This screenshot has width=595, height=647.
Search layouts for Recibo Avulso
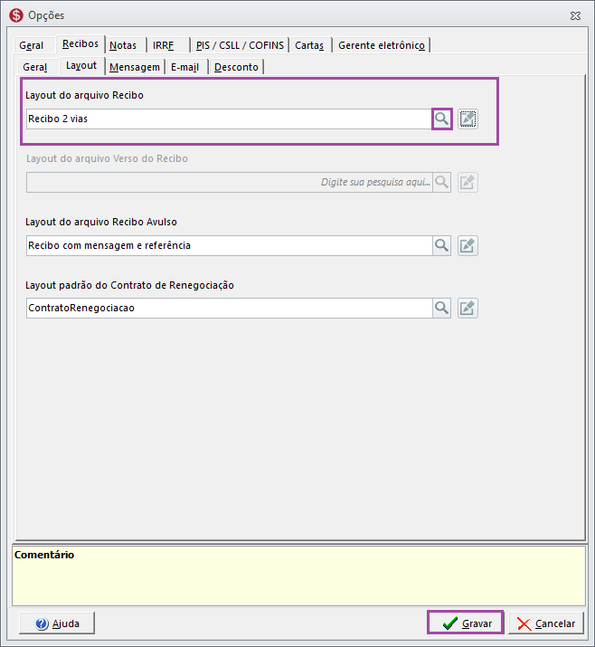pyautogui.click(x=441, y=245)
